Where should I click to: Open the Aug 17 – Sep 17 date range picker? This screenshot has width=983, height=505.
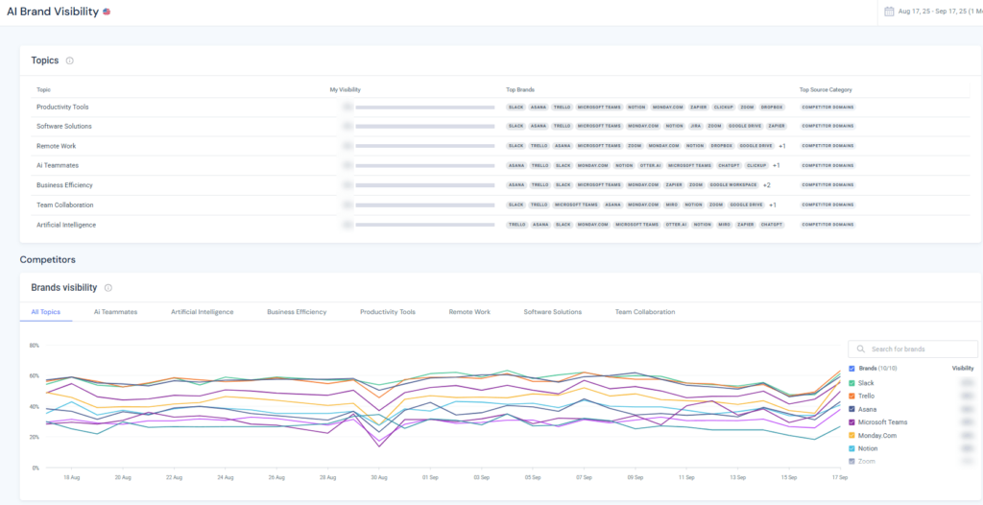[936, 12]
